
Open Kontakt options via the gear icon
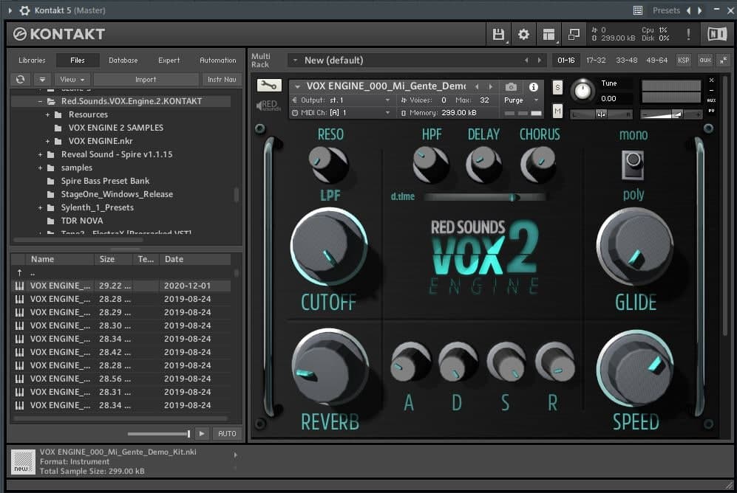tap(523, 34)
